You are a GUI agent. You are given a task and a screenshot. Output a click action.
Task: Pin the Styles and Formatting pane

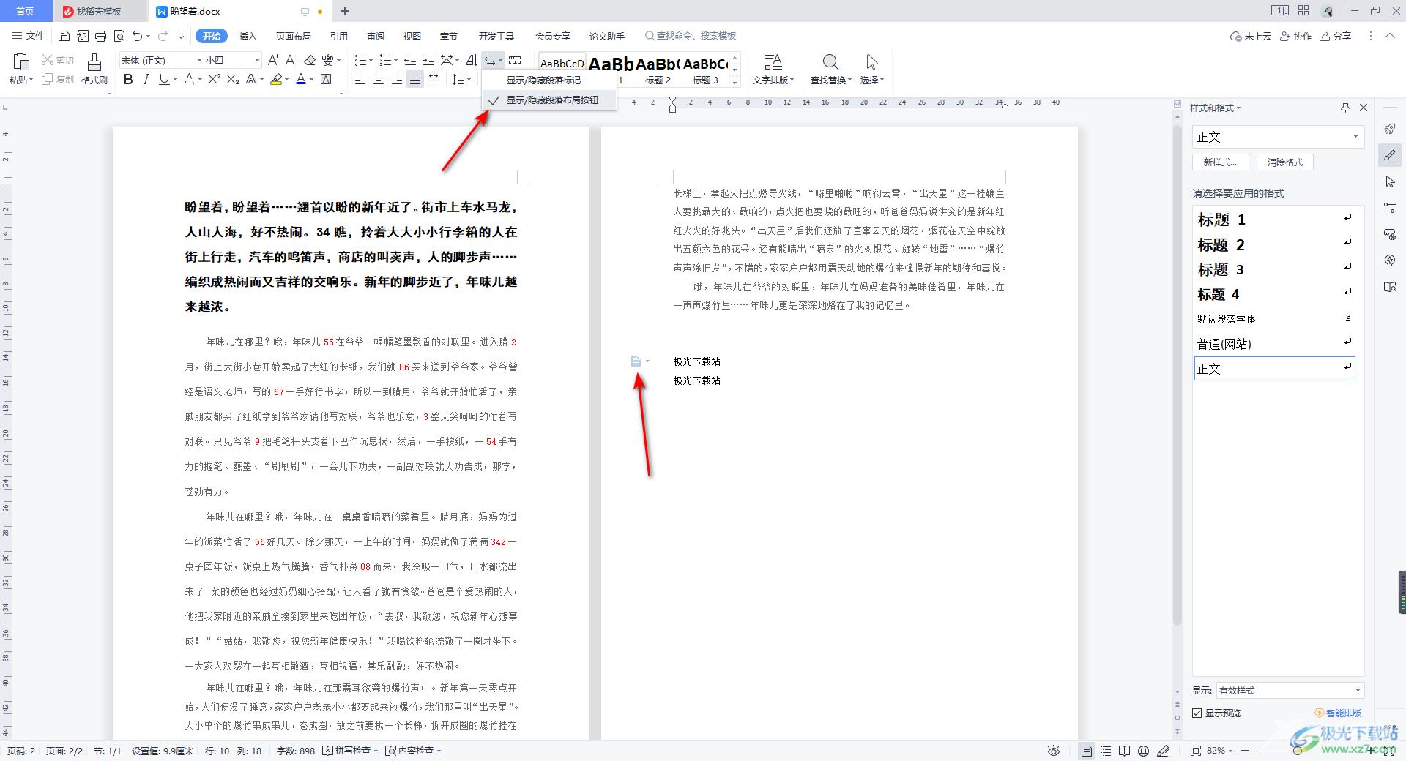pyautogui.click(x=1345, y=108)
